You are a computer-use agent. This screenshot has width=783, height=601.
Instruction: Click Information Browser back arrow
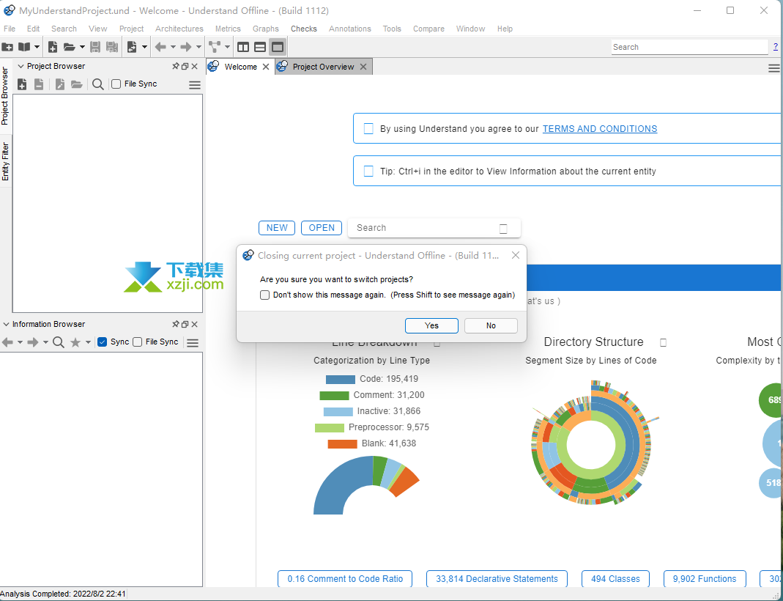coord(7,342)
